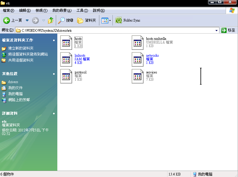Open the Views mode dropdown button
The height and width of the screenshot is (177, 238).
coord(106,20)
